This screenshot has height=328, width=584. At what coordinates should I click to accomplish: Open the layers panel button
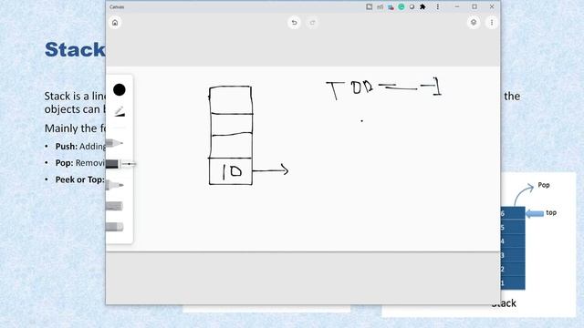(474, 23)
